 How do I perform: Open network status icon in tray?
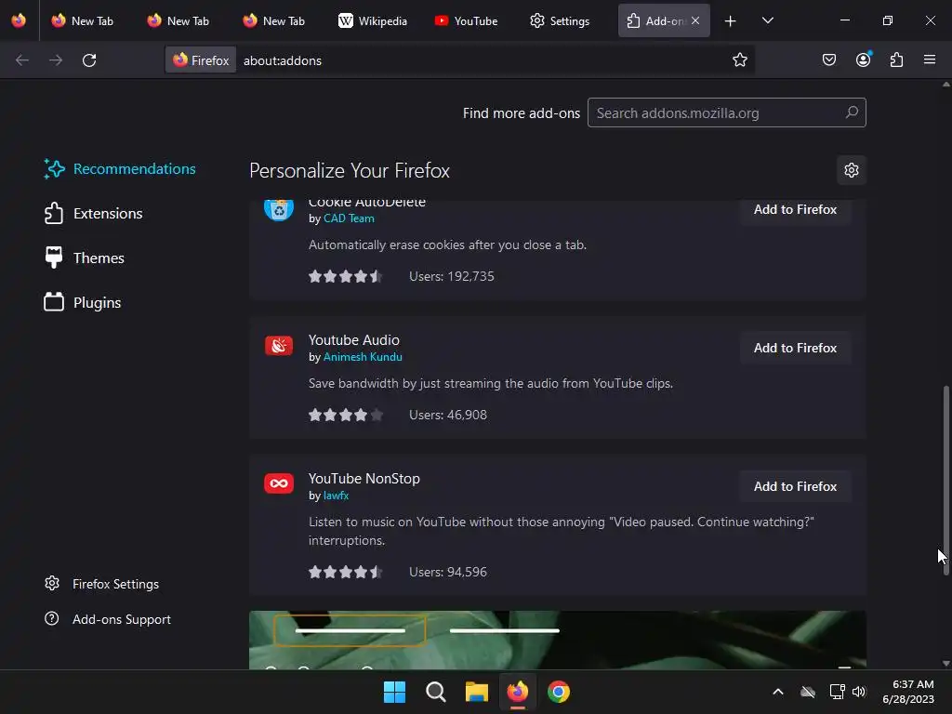click(x=838, y=692)
